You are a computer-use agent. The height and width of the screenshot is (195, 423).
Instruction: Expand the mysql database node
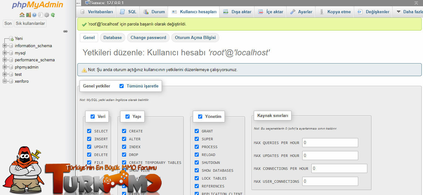pos(5,53)
